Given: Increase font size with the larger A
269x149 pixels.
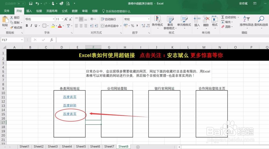Looking at the screenshot, I should (66, 19).
